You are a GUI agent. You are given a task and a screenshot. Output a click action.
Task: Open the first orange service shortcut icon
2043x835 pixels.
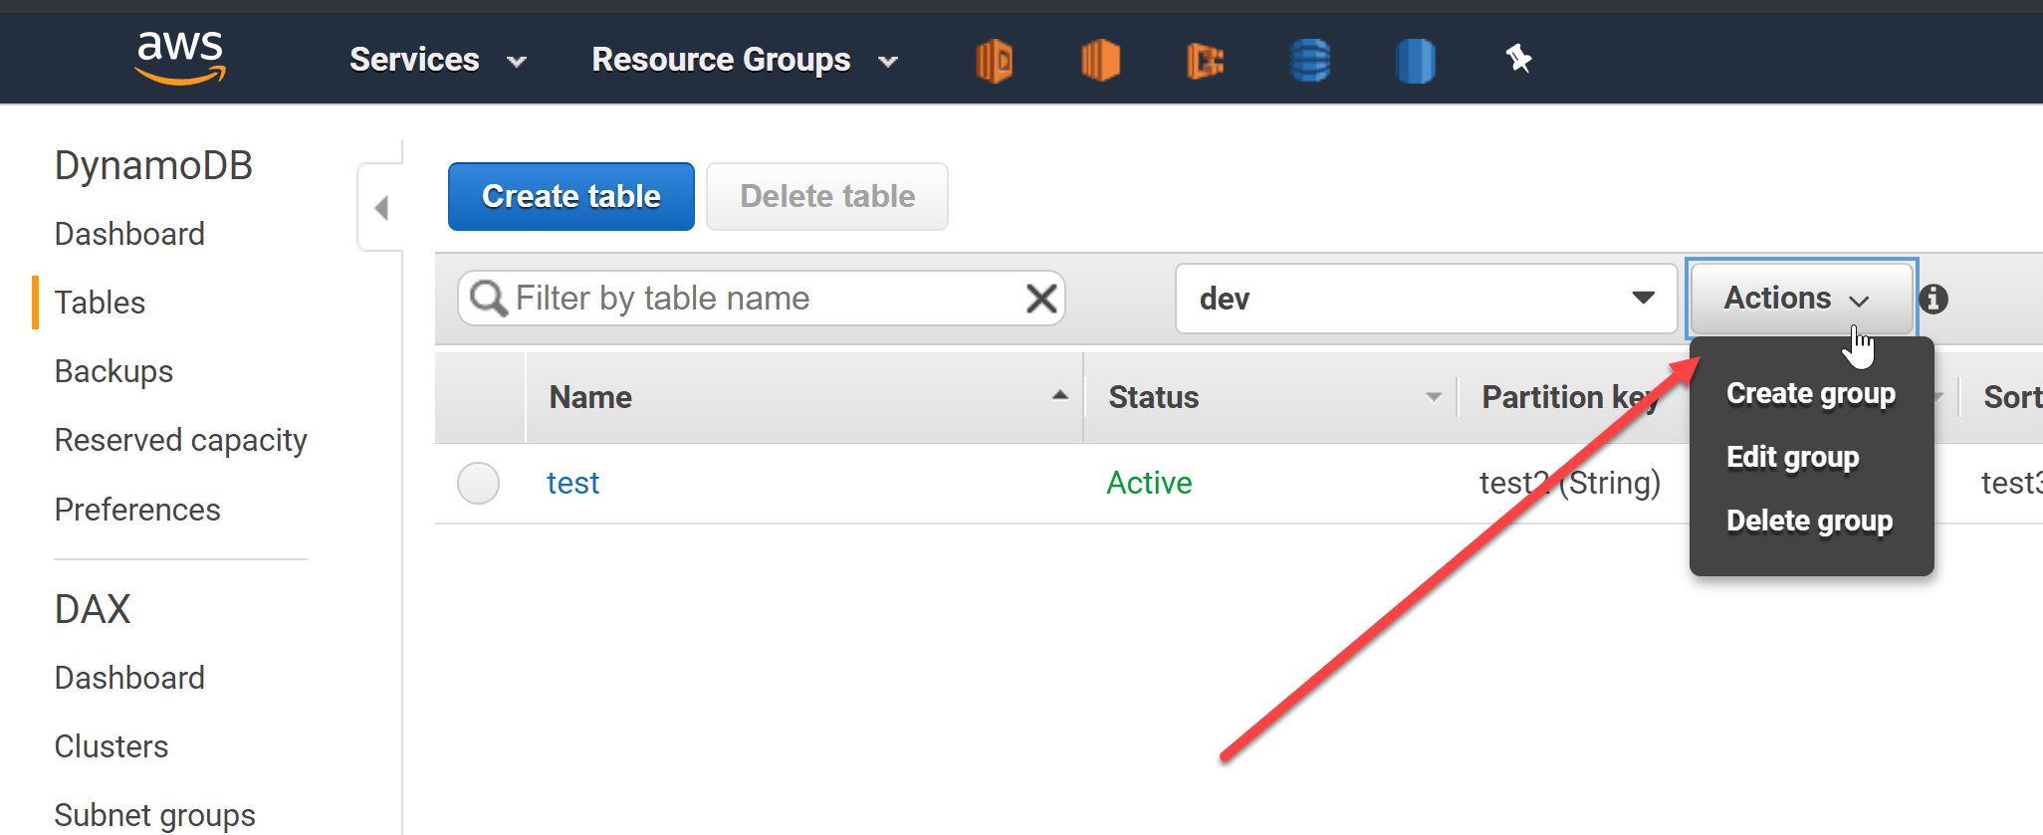tap(994, 61)
